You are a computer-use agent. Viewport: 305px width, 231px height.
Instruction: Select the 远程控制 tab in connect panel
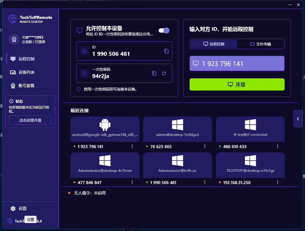pyautogui.click(x=213, y=44)
